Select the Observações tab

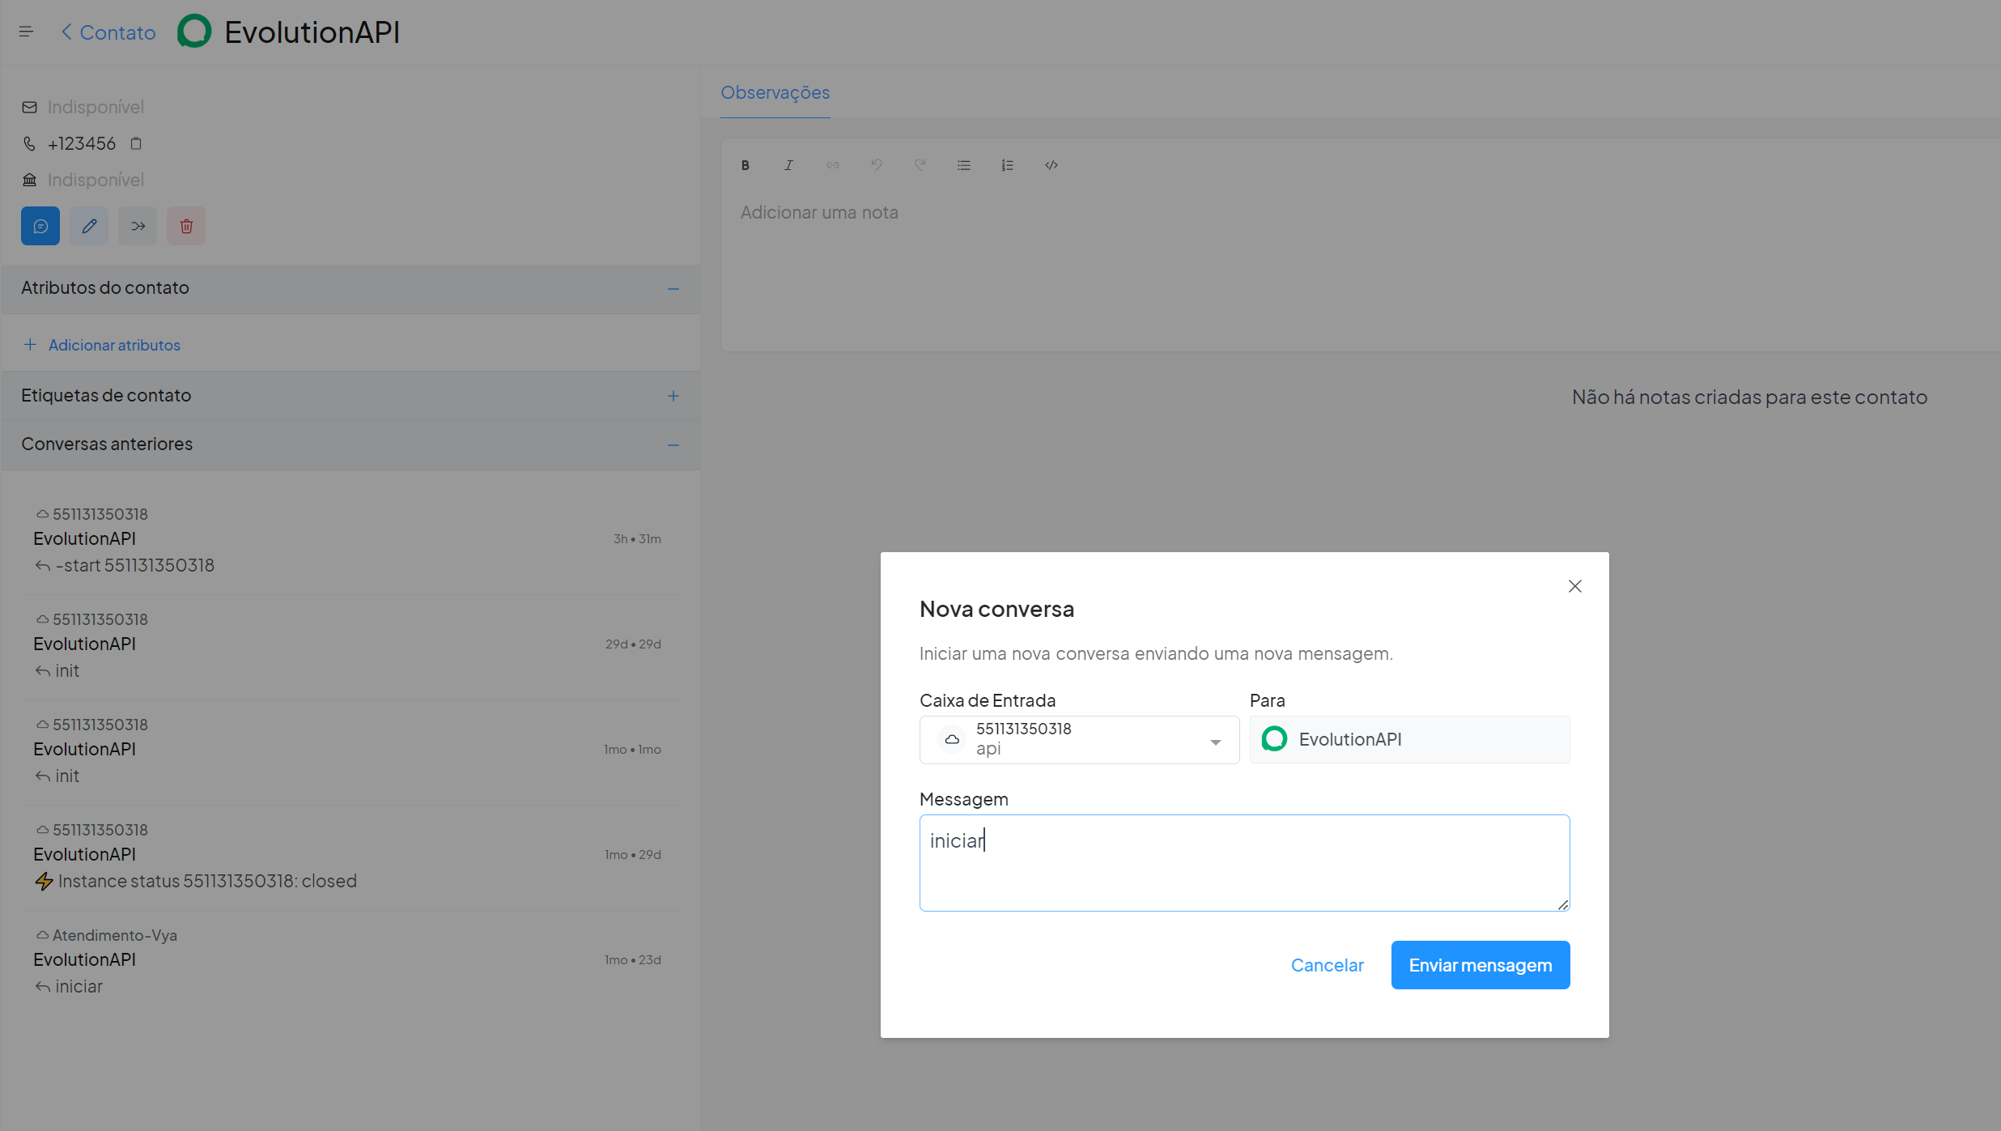pyautogui.click(x=775, y=92)
